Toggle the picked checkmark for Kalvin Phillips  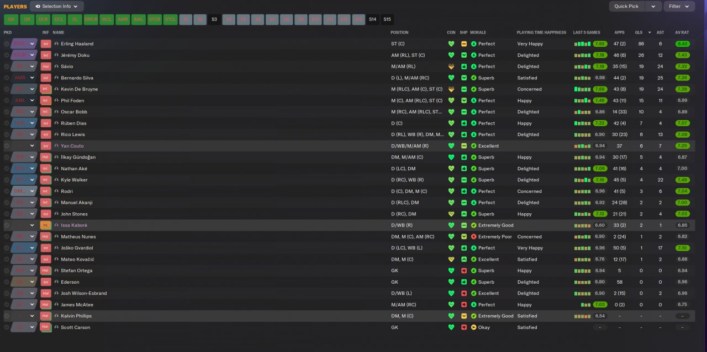pyautogui.click(x=7, y=316)
